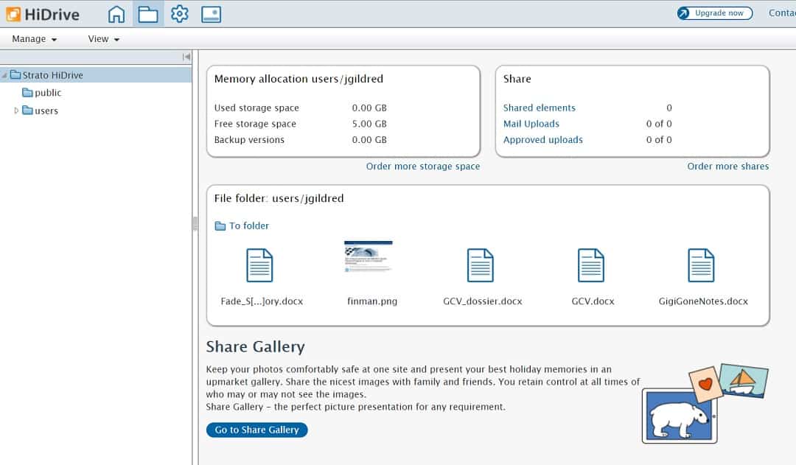
Task: Click the users folder icon
Action: pyautogui.click(x=27, y=110)
